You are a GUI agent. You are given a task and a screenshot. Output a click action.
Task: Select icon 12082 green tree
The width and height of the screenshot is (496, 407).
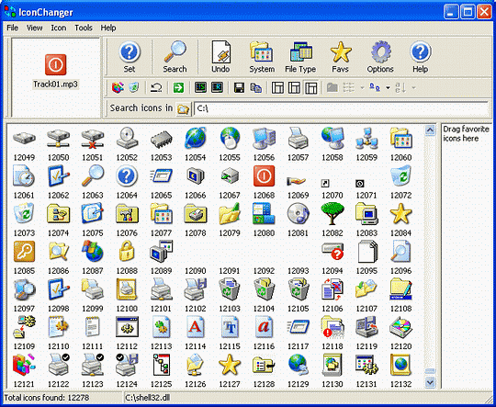click(x=333, y=214)
